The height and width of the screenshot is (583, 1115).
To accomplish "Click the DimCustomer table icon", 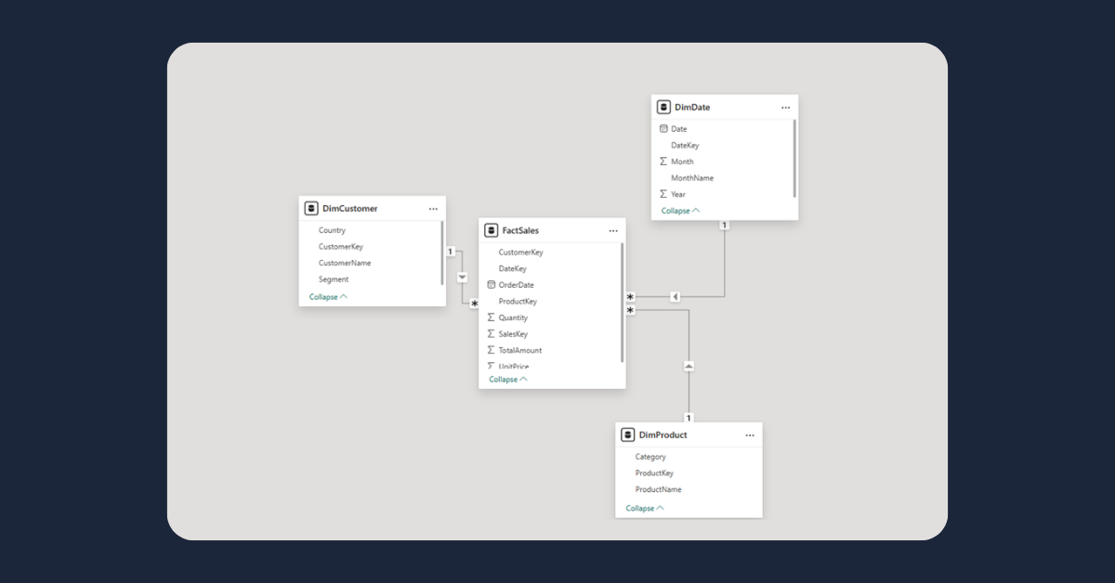I will click(x=311, y=209).
